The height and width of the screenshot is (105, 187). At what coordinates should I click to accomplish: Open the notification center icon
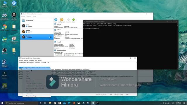click(x=184, y=103)
